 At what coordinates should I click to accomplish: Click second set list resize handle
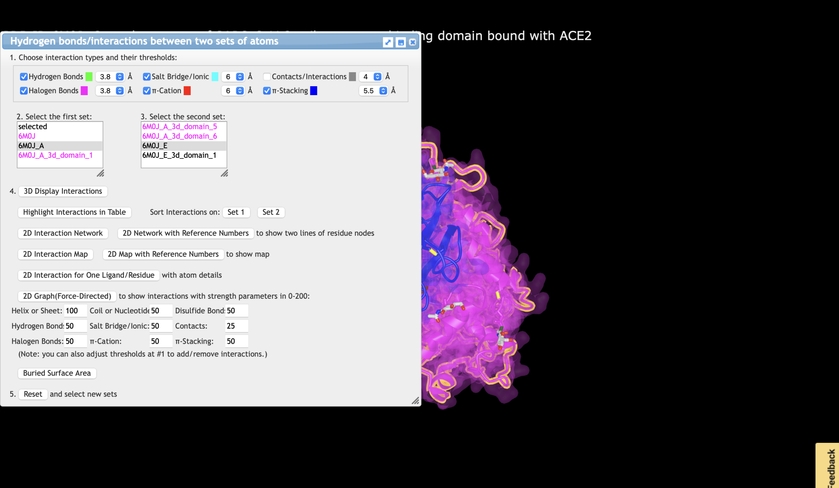pyautogui.click(x=224, y=173)
